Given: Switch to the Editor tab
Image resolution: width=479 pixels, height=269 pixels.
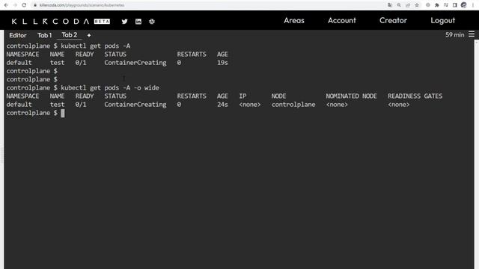Looking at the screenshot, I should 18,35.
